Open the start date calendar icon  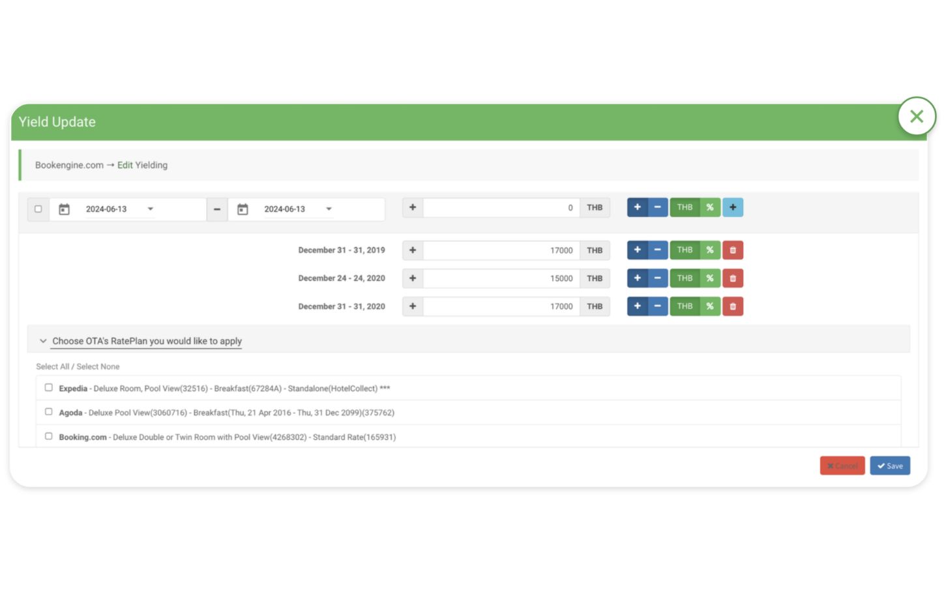(x=64, y=209)
